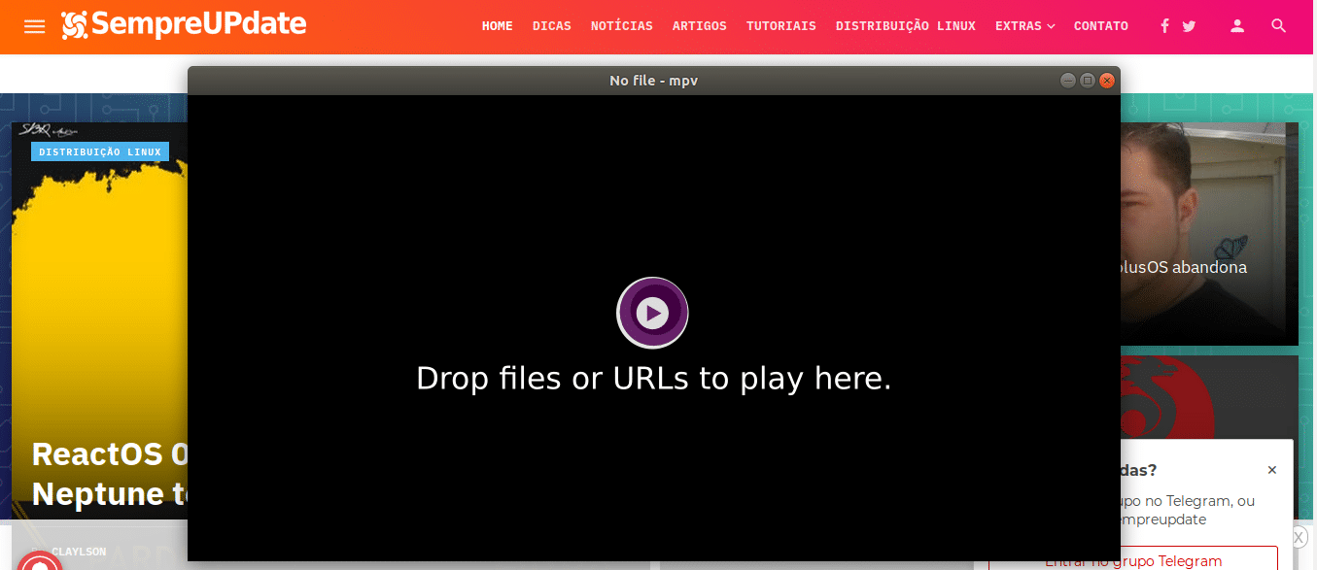This screenshot has height=570, width=1317.
Task: Open DISTRIBUIÇÃO LINUX nav item
Action: coord(906,26)
